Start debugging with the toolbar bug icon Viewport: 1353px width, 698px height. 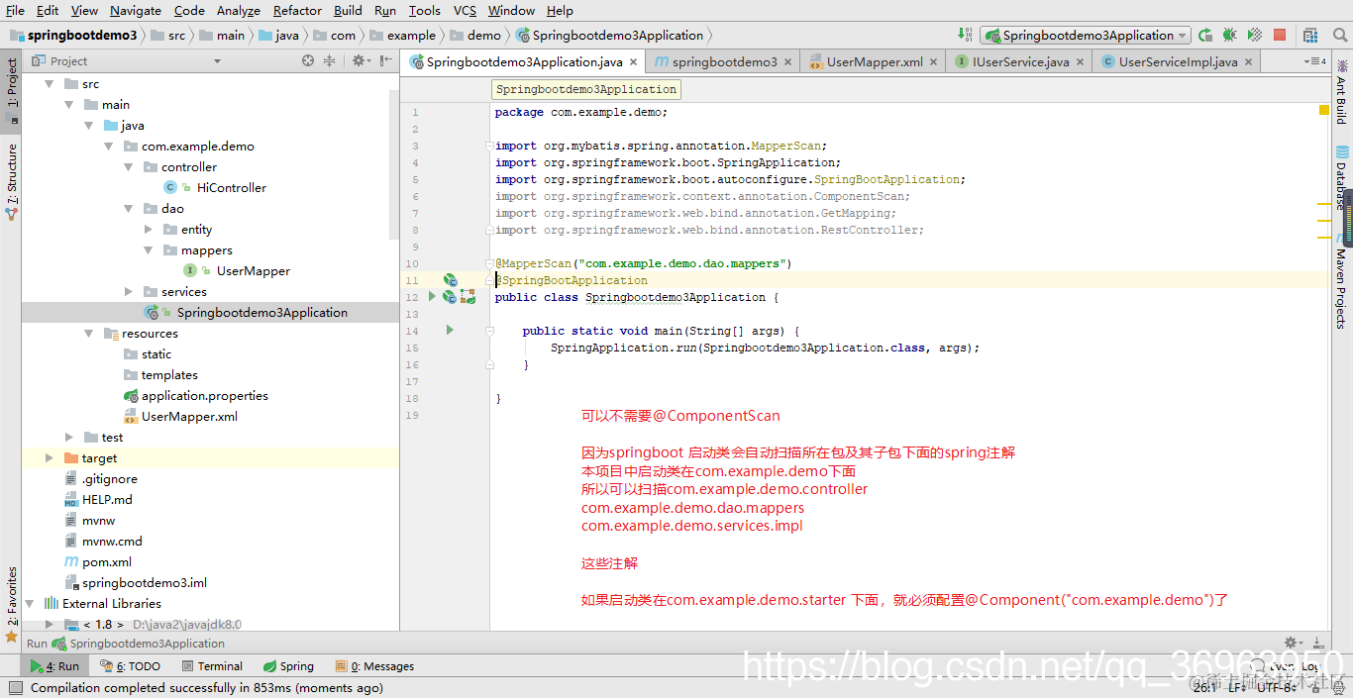[x=1230, y=35]
